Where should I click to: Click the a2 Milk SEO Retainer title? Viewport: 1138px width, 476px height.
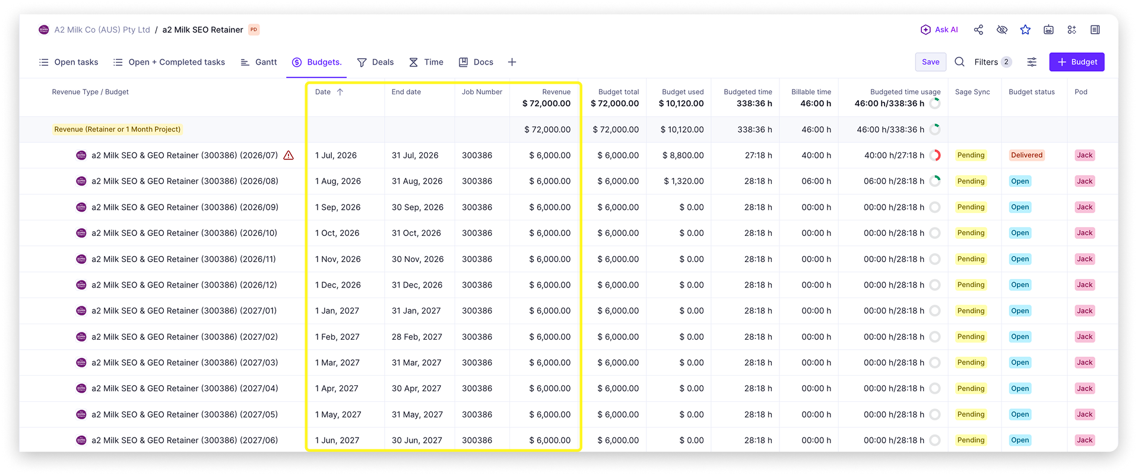click(202, 30)
